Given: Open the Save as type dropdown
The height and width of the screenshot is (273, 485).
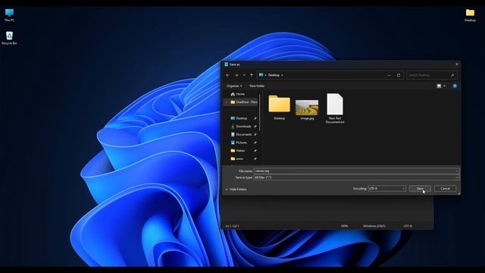Looking at the screenshot, I should point(356,177).
